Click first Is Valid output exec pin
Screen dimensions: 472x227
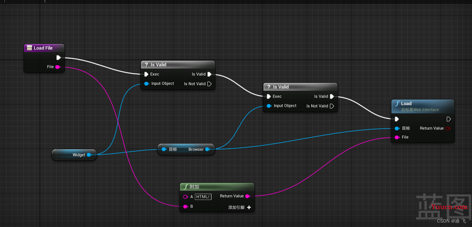210,74
